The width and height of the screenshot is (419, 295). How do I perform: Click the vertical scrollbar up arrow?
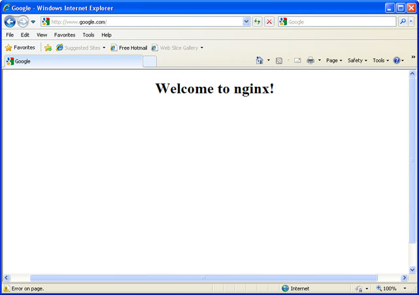[412, 74]
